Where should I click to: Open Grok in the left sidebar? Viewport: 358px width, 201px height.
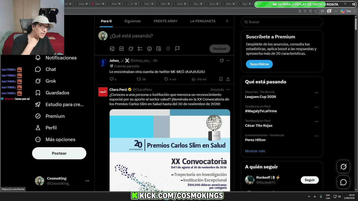coord(45,81)
